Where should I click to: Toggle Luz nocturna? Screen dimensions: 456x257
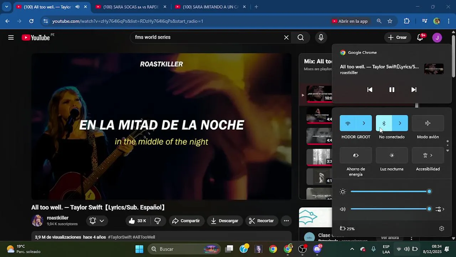392,155
